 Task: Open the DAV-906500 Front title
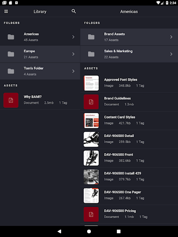pos(118,155)
